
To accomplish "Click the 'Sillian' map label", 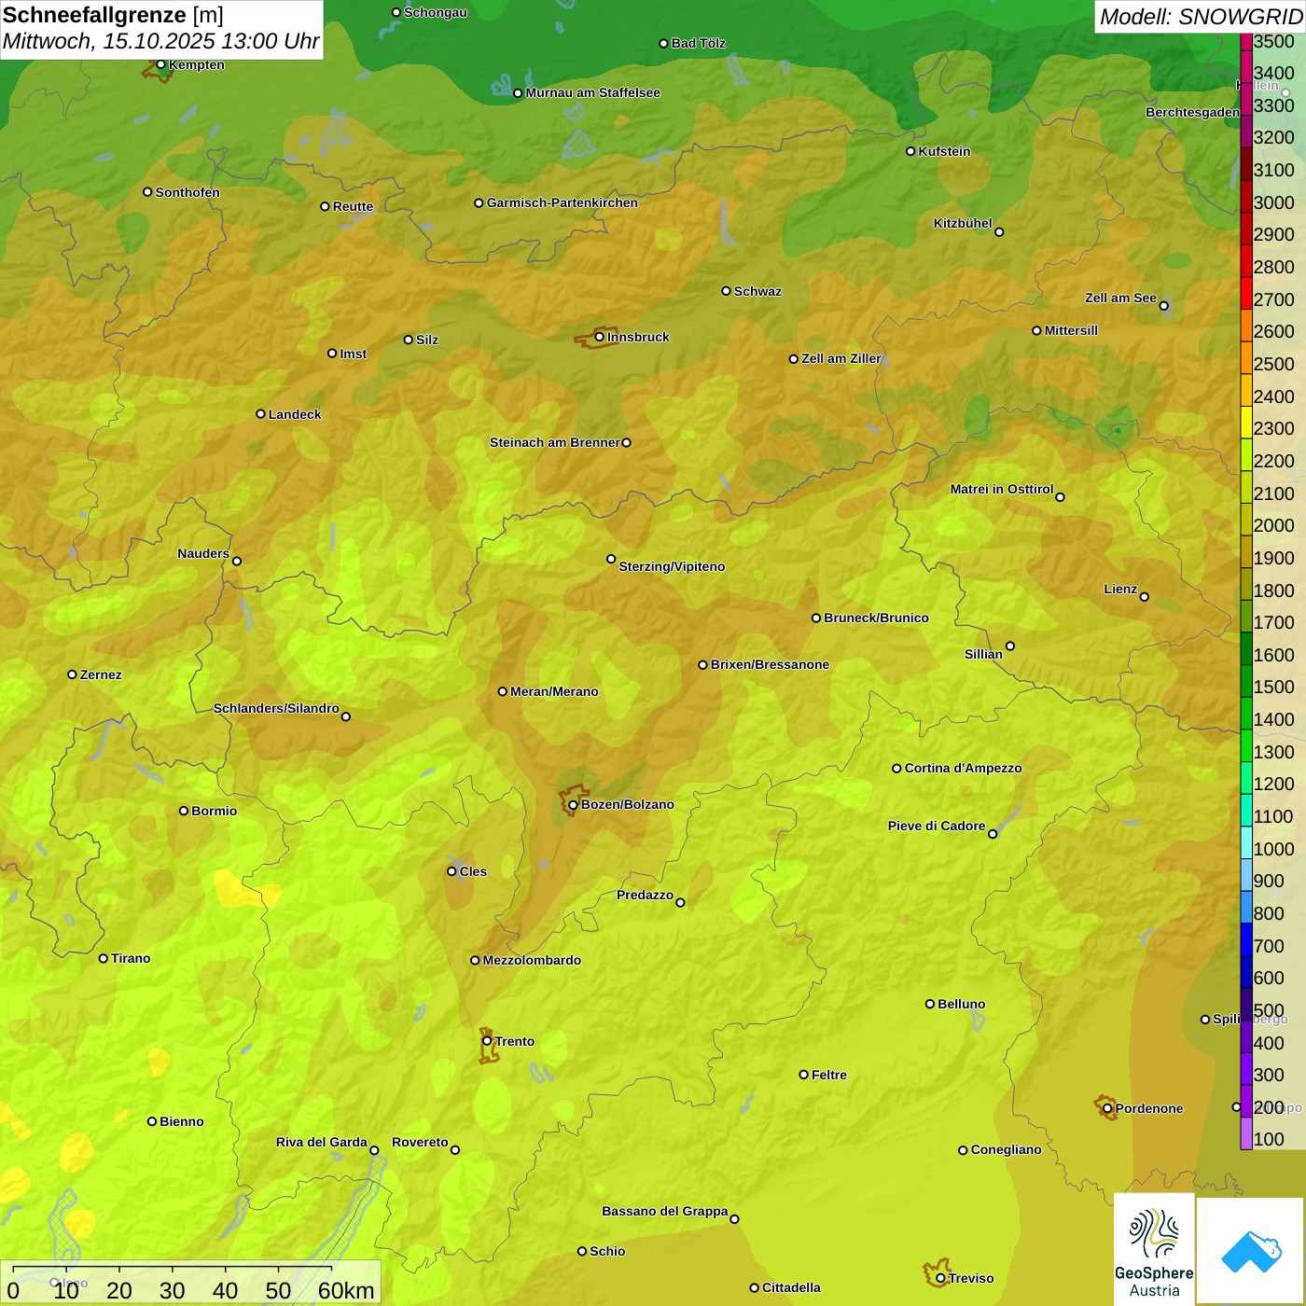I will coord(983,654).
